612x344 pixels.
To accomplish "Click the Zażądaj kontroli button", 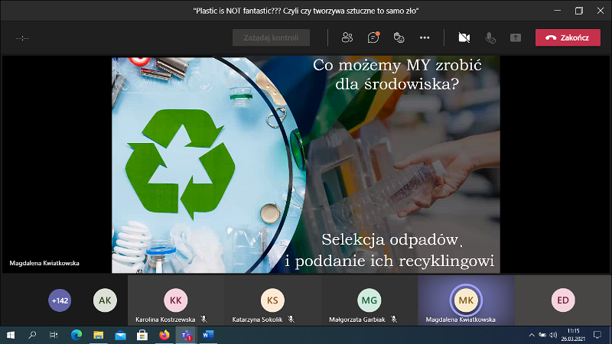I will 272,37.
